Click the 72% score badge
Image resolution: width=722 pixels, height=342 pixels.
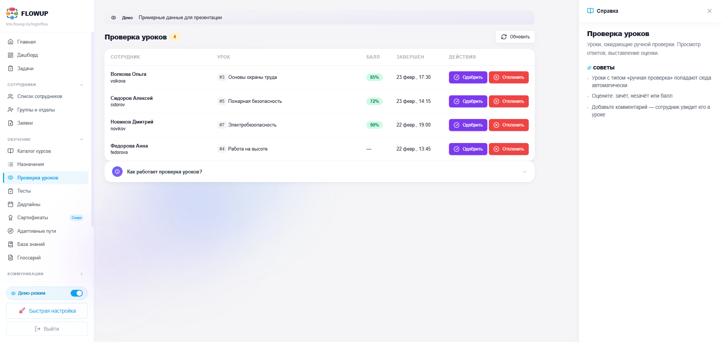(x=374, y=101)
